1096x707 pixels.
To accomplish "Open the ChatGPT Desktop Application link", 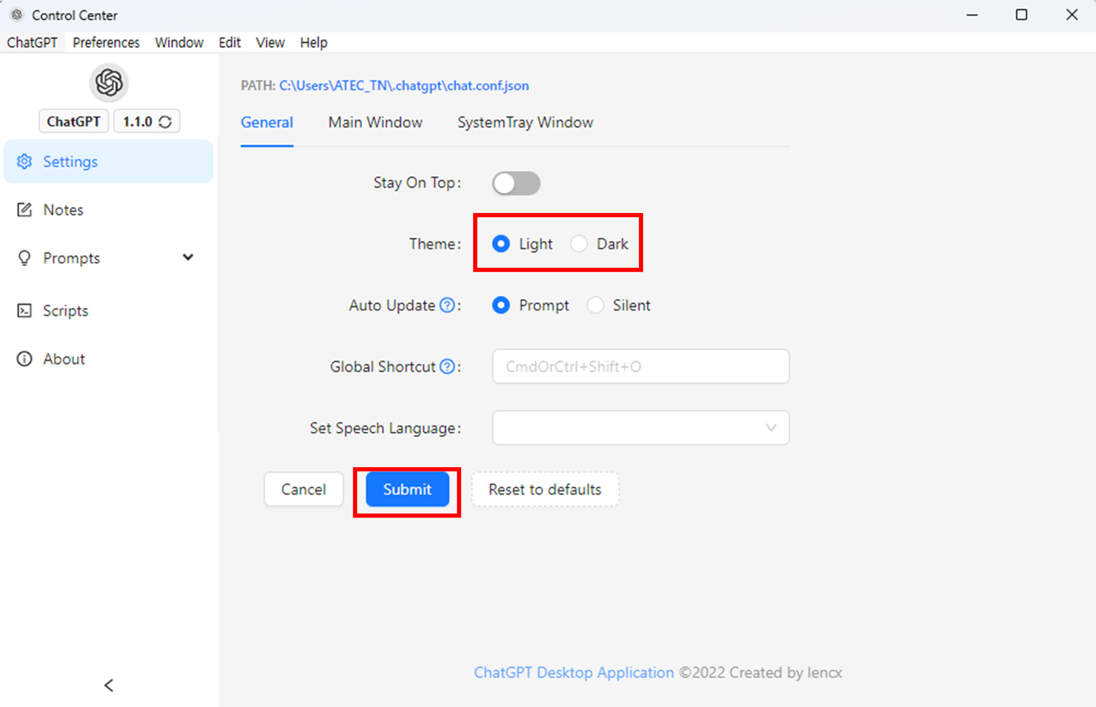I will [574, 672].
